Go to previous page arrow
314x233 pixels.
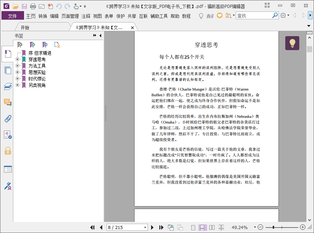point(101,227)
